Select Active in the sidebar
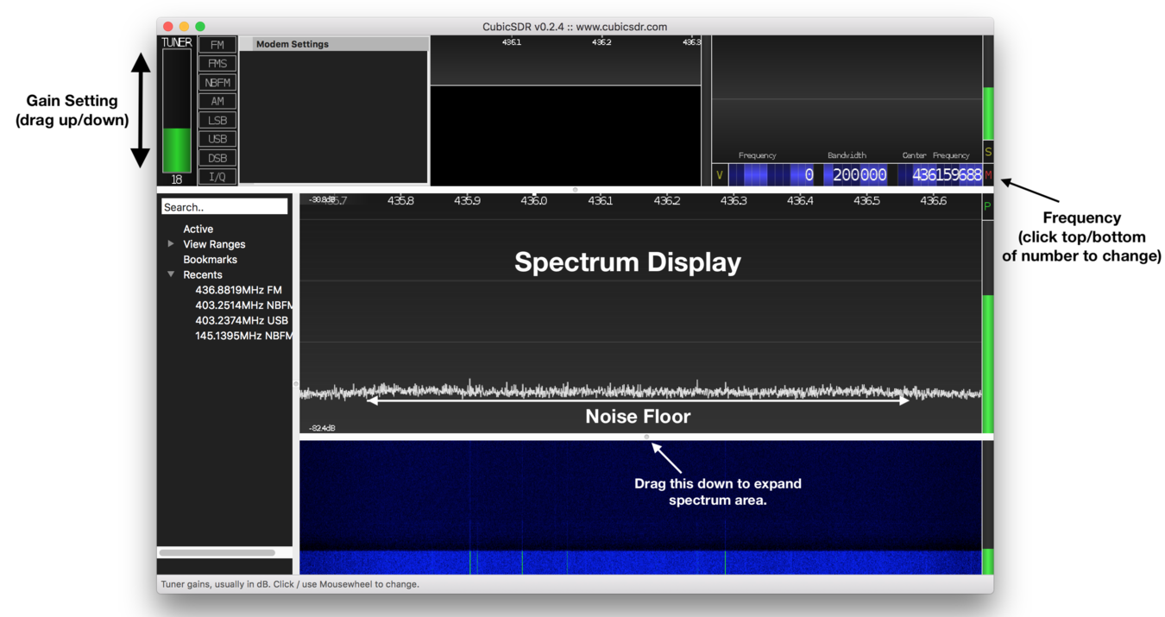Image resolution: width=1165 pixels, height=617 pixels. [198, 229]
